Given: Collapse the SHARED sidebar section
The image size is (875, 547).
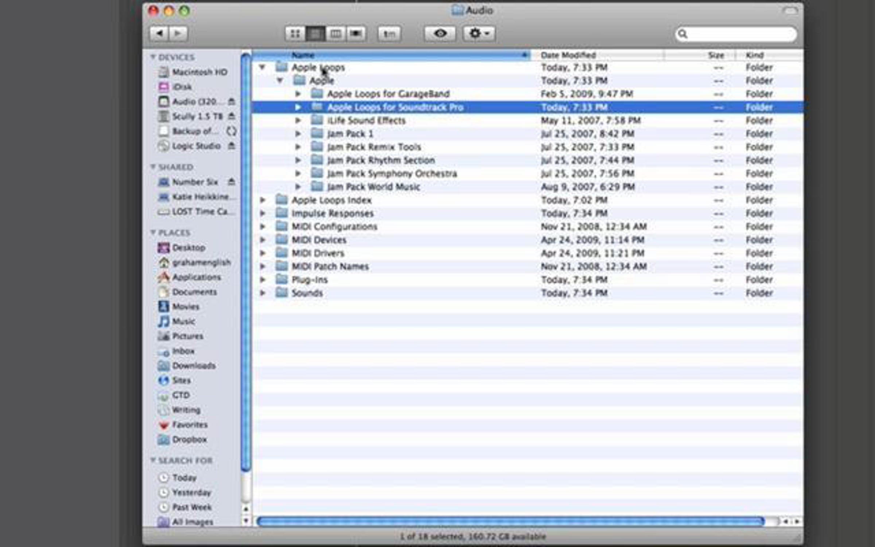Looking at the screenshot, I should pyautogui.click(x=153, y=167).
